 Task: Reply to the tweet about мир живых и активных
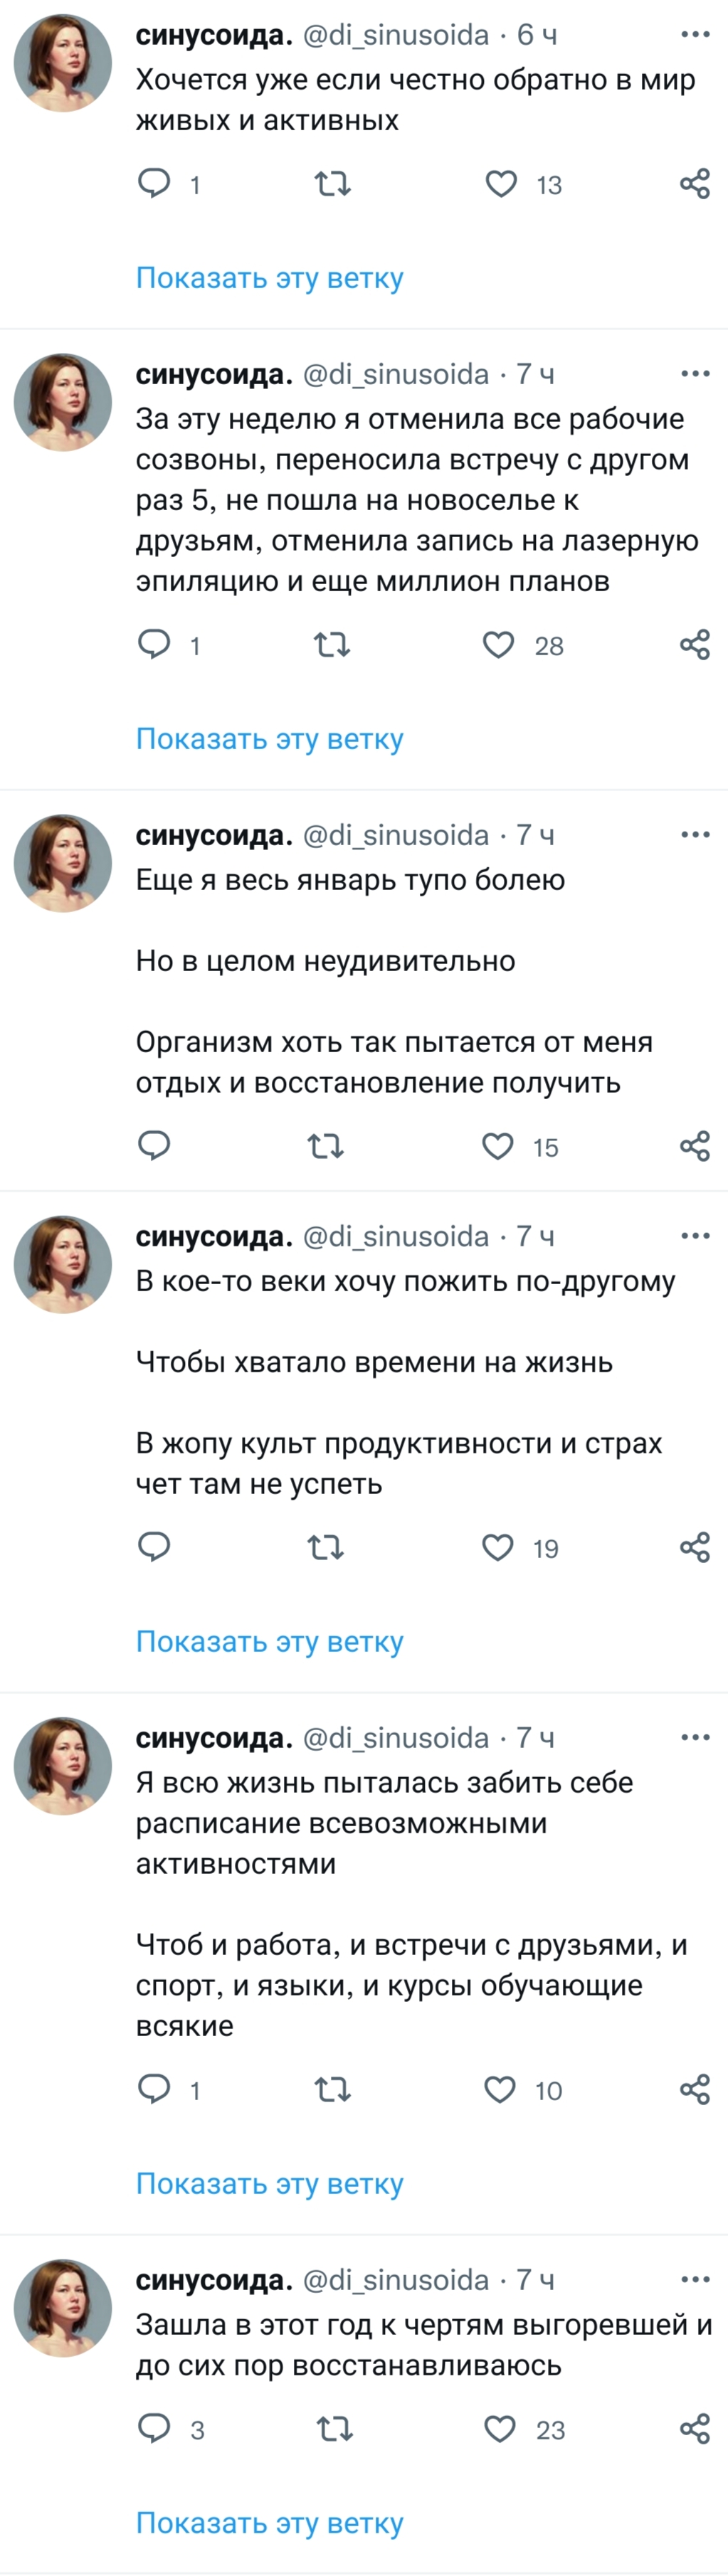(154, 184)
